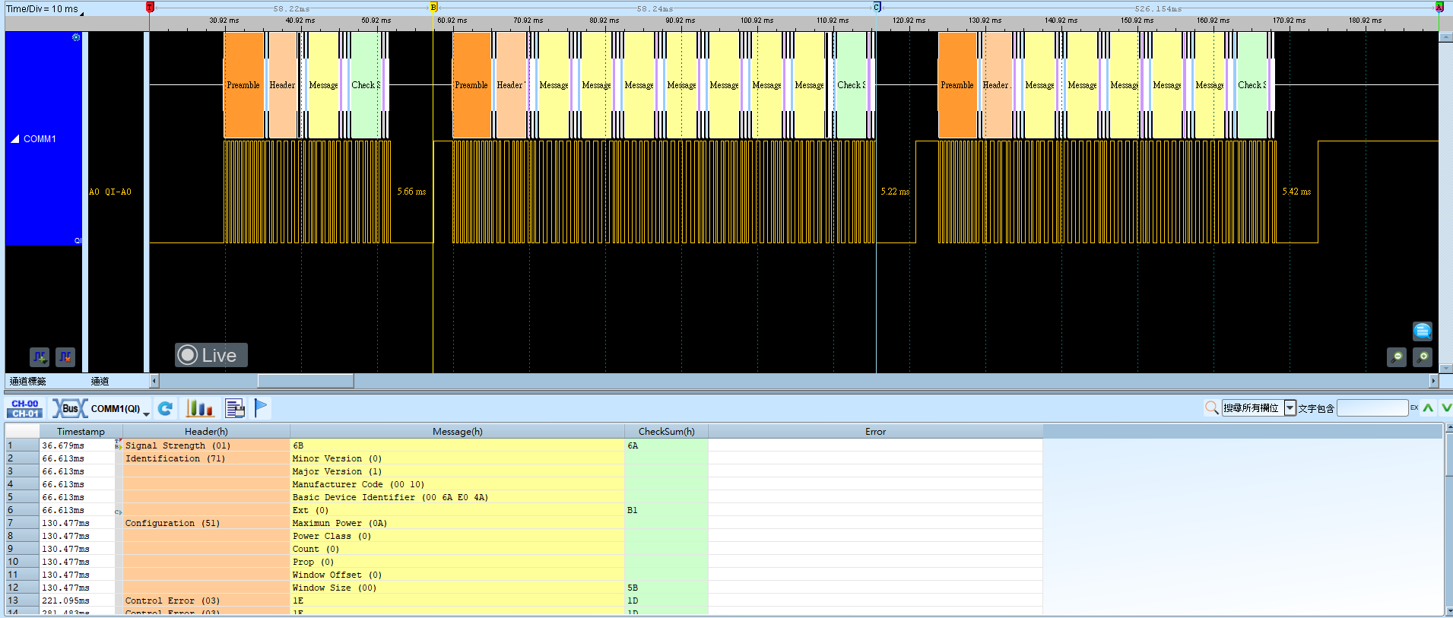
Task: Open the COMM1 channel settings gear icon
Action: click(76, 37)
